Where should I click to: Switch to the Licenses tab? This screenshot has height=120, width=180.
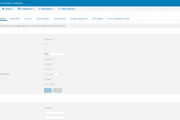[28, 19]
